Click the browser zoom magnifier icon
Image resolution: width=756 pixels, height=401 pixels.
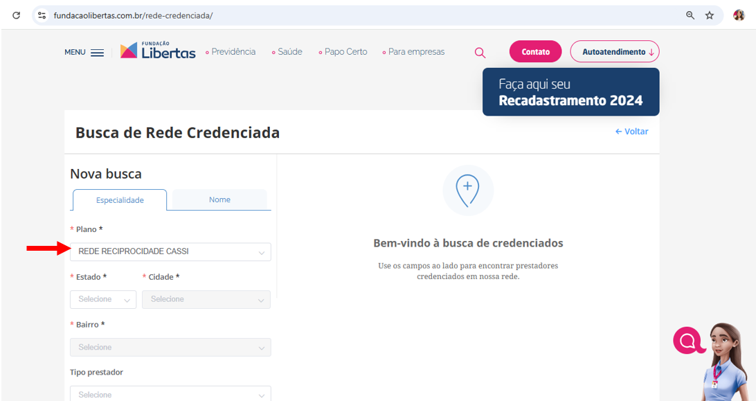pos(690,15)
